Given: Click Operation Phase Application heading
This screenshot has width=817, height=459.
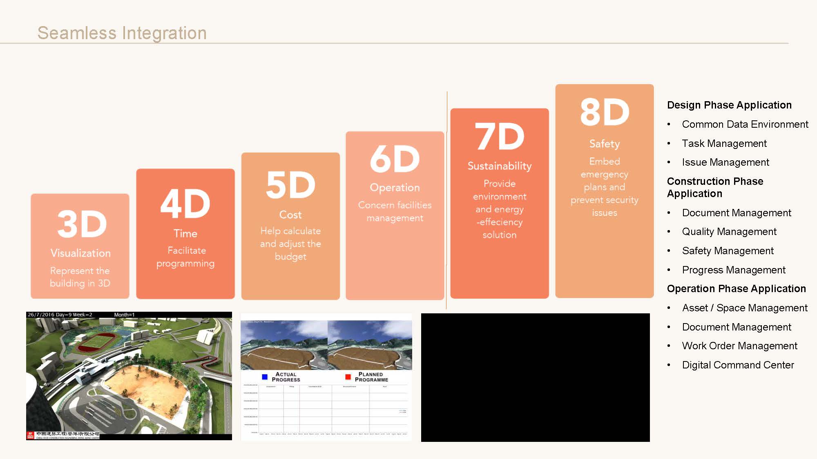Looking at the screenshot, I should pos(736,289).
